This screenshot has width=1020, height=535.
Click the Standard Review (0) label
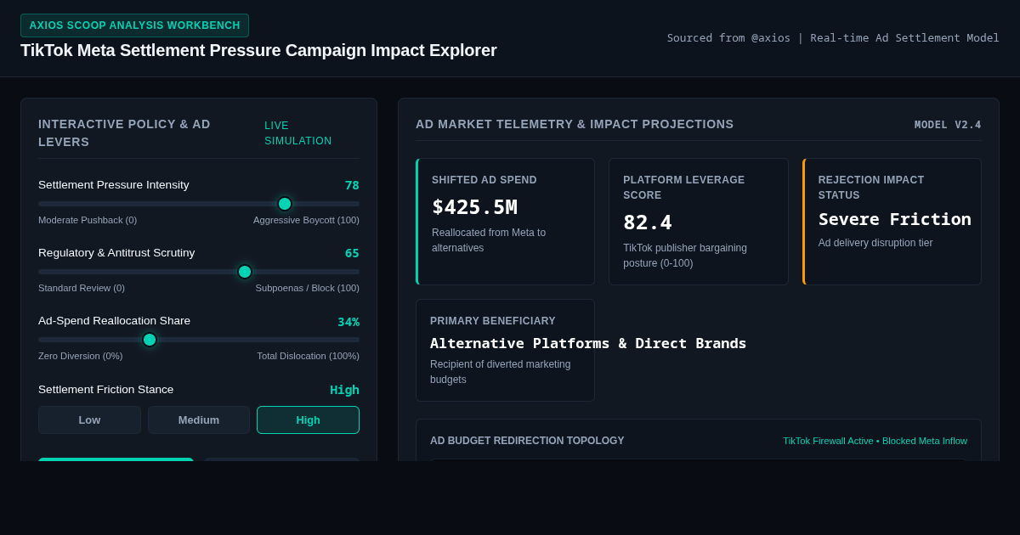tap(82, 288)
